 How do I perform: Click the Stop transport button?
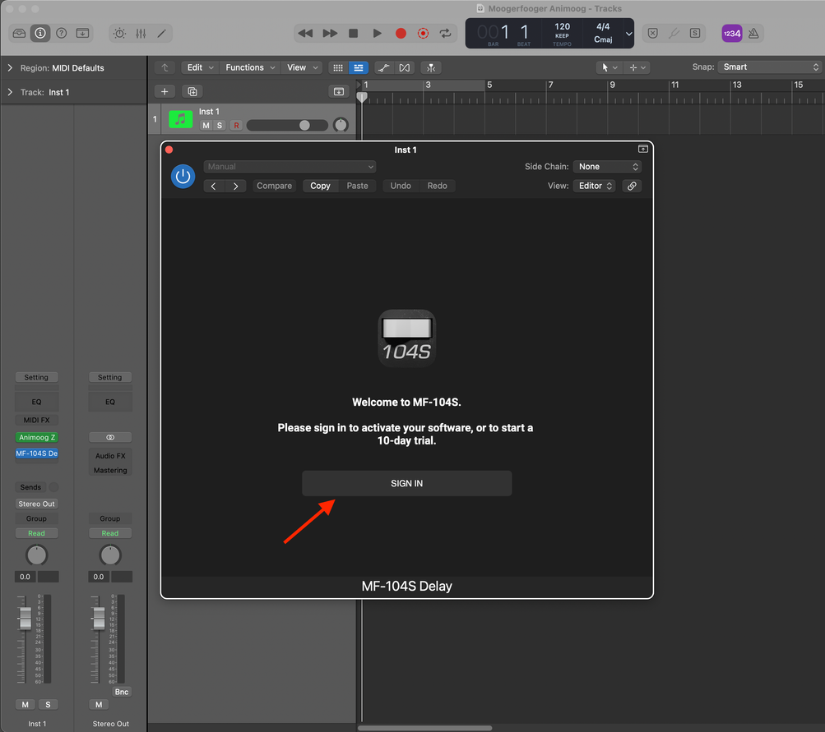click(x=354, y=33)
